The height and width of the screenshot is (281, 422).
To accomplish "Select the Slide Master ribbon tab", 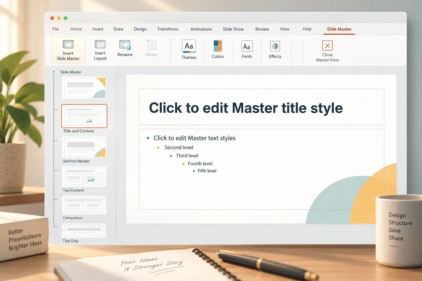I will click(339, 29).
